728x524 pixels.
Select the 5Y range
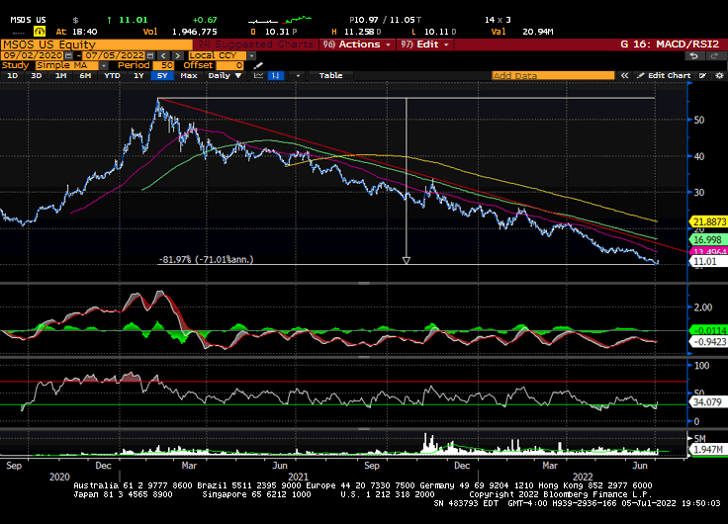click(x=162, y=76)
